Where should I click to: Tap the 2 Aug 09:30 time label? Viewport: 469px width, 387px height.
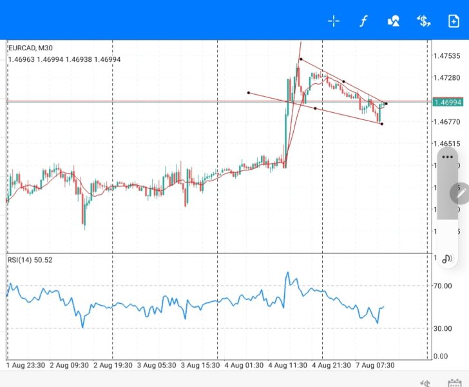[x=70, y=366]
